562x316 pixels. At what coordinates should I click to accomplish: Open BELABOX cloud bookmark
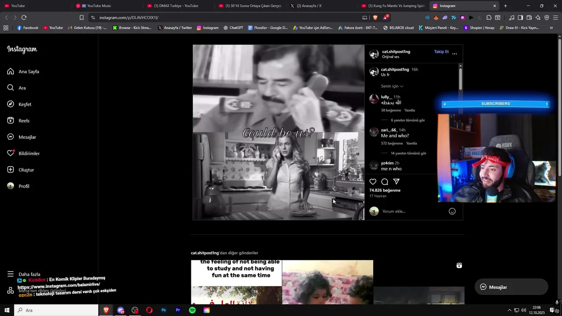pyautogui.click(x=398, y=28)
